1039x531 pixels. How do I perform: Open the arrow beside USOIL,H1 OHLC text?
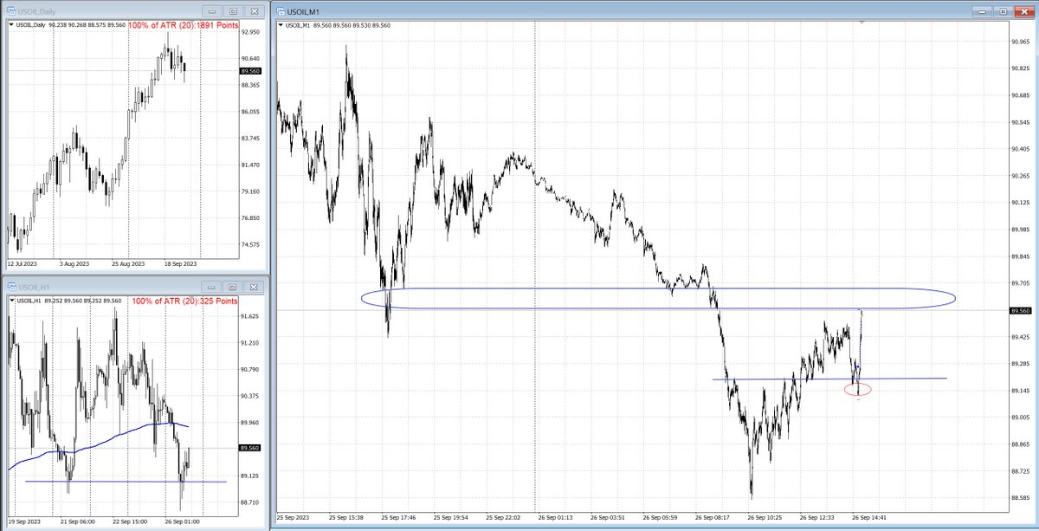click(11, 301)
